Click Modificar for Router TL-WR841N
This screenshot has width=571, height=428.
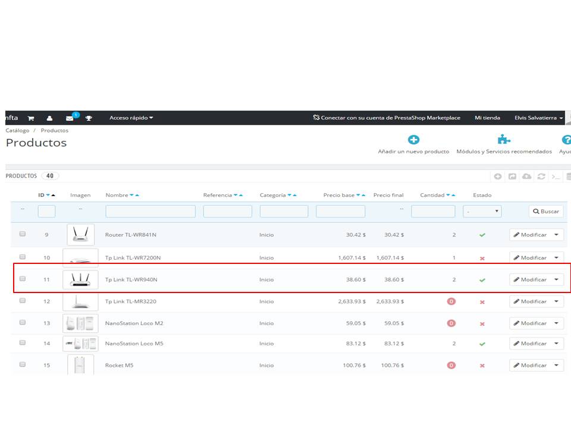coord(530,235)
